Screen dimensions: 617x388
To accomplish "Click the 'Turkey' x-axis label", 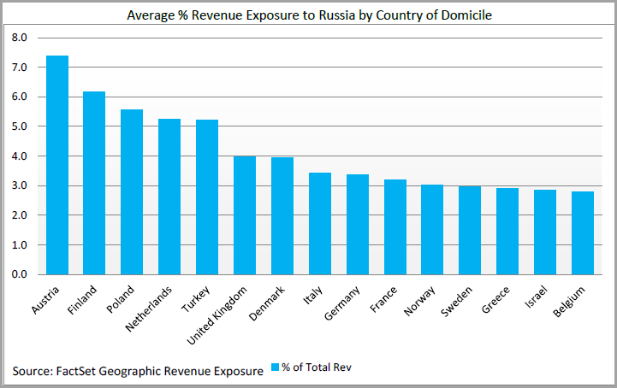I will 195,300.
